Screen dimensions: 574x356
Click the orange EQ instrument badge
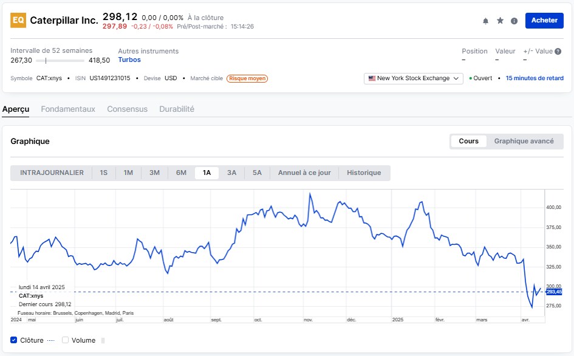[x=18, y=20]
